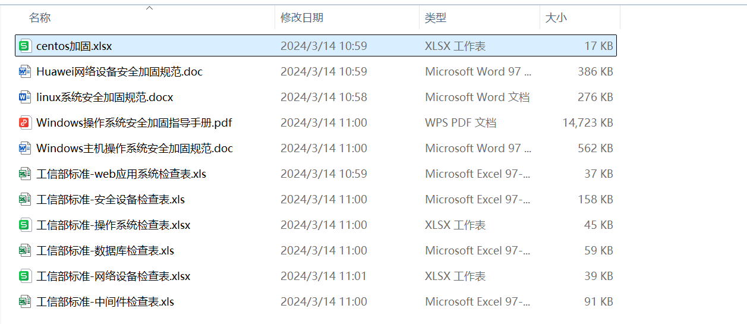This screenshot has height=324, width=747.
Task: Click the 39 KB size value
Action: (x=599, y=276)
